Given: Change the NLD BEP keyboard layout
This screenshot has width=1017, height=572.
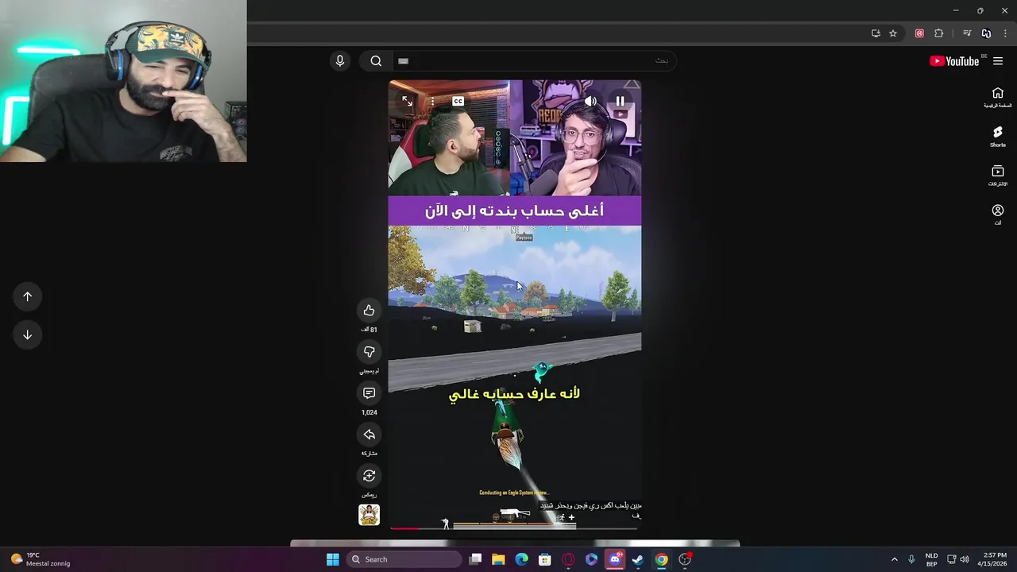Looking at the screenshot, I should (x=931, y=559).
